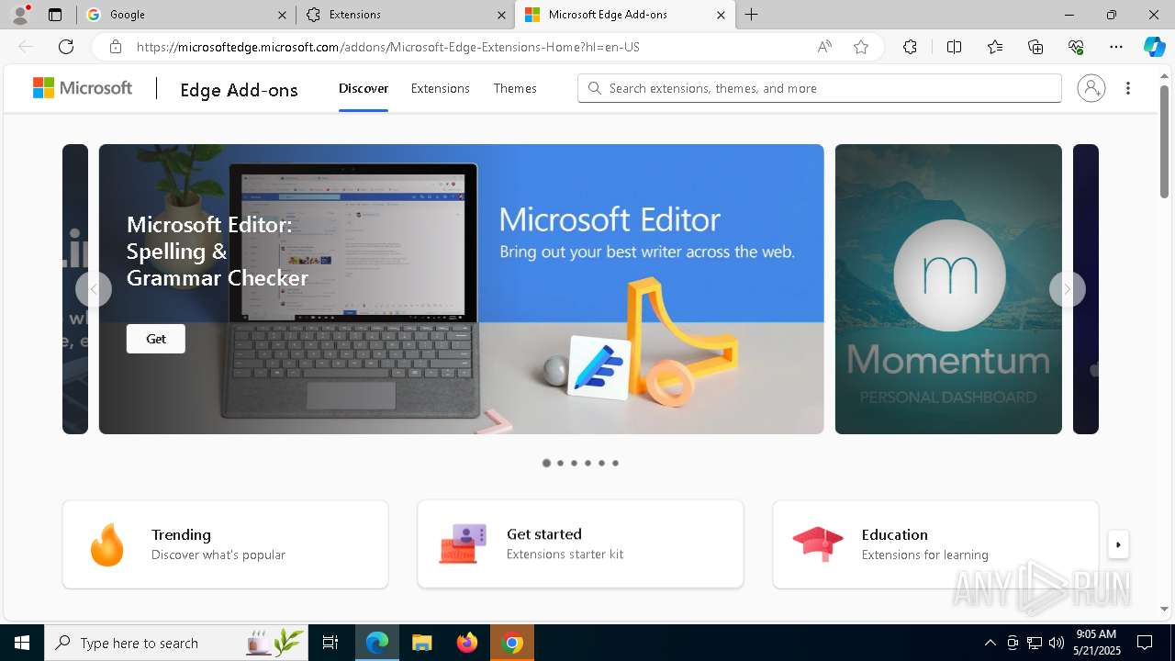
Task: Open Microsoft Editor banner image
Action: point(461,289)
